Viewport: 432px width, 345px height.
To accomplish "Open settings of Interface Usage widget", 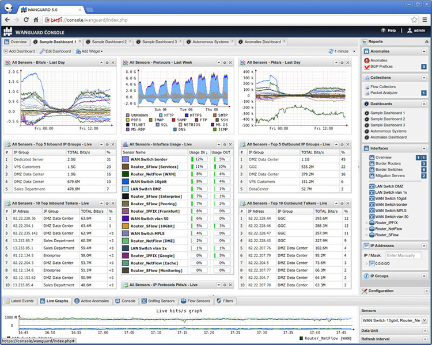I will [x=225, y=144].
